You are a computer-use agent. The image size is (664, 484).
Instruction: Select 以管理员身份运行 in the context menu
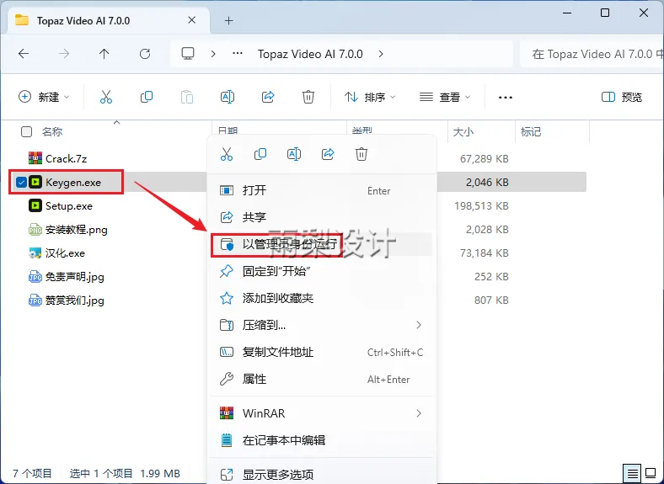321,244
